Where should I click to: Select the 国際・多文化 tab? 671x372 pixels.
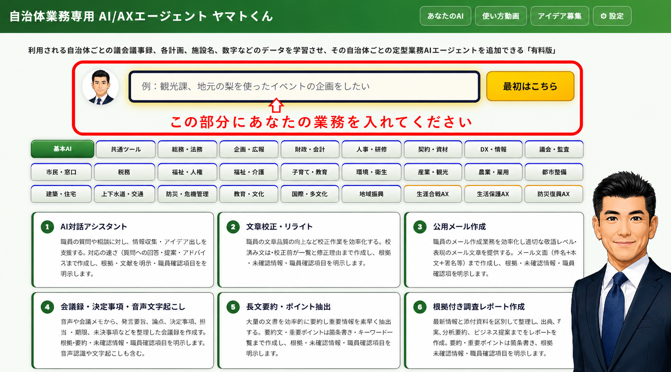pyautogui.click(x=310, y=194)
